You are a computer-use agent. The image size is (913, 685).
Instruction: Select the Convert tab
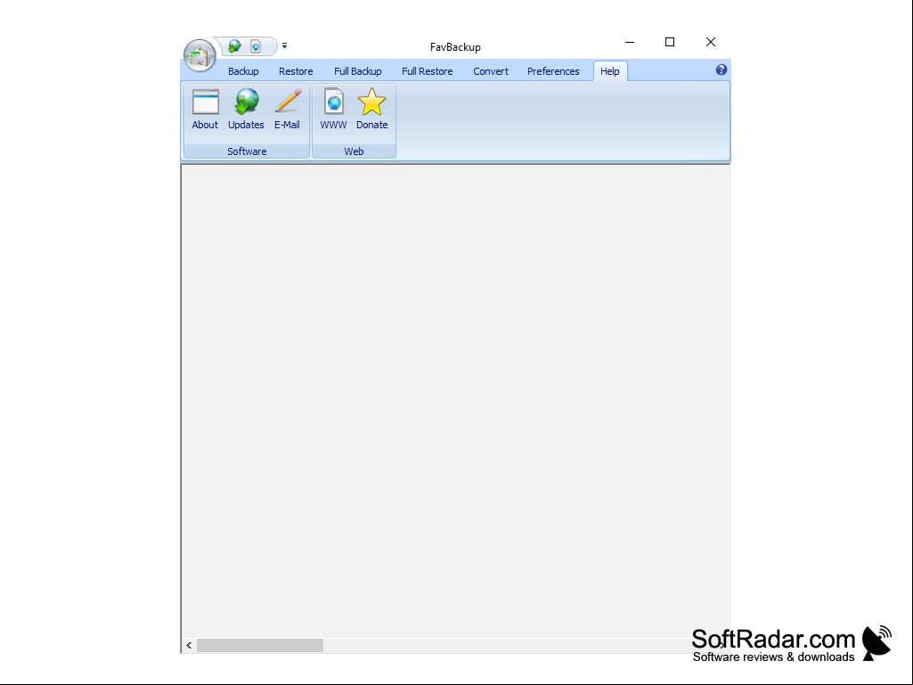(491, 71)
